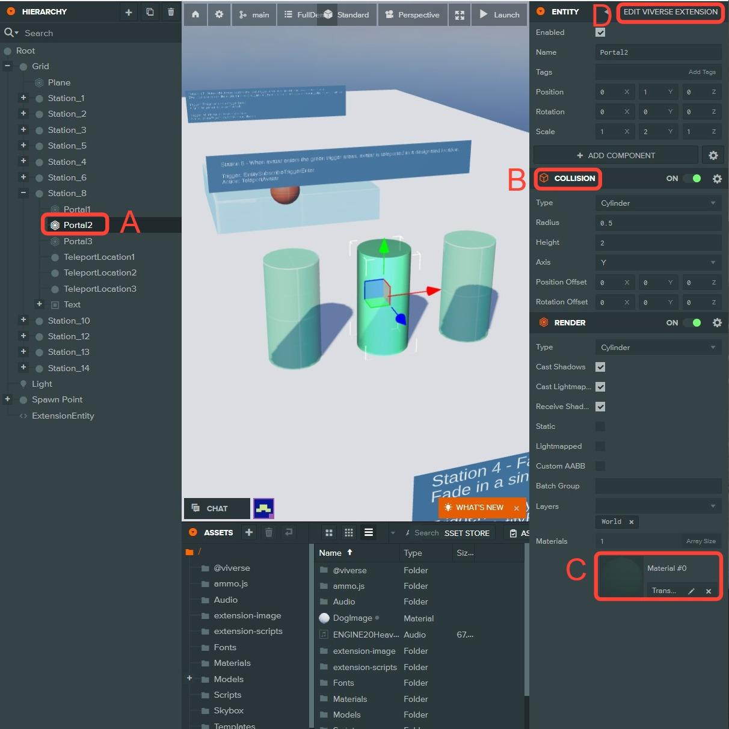Toggle the Collision component ON switch
Viewport: 729px width, 729px height.
coord(692,179)
